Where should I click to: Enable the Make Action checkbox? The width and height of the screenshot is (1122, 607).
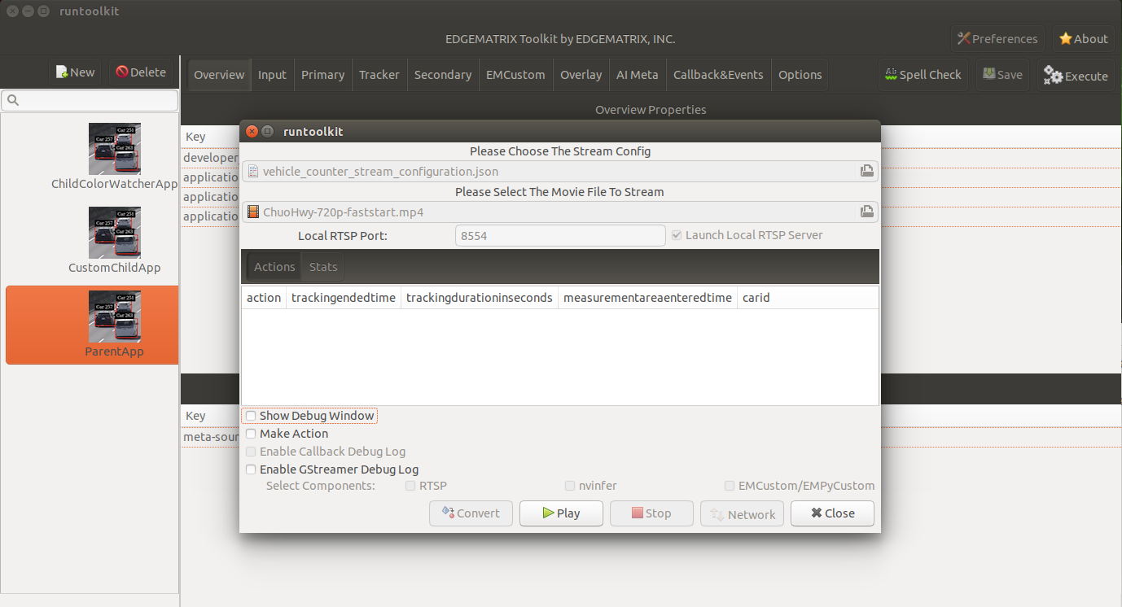pos(251,434)
